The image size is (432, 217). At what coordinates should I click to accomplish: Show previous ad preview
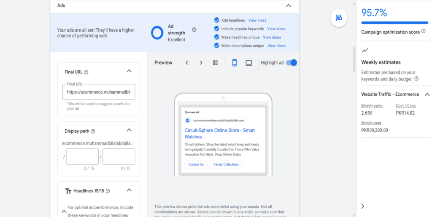187,63
